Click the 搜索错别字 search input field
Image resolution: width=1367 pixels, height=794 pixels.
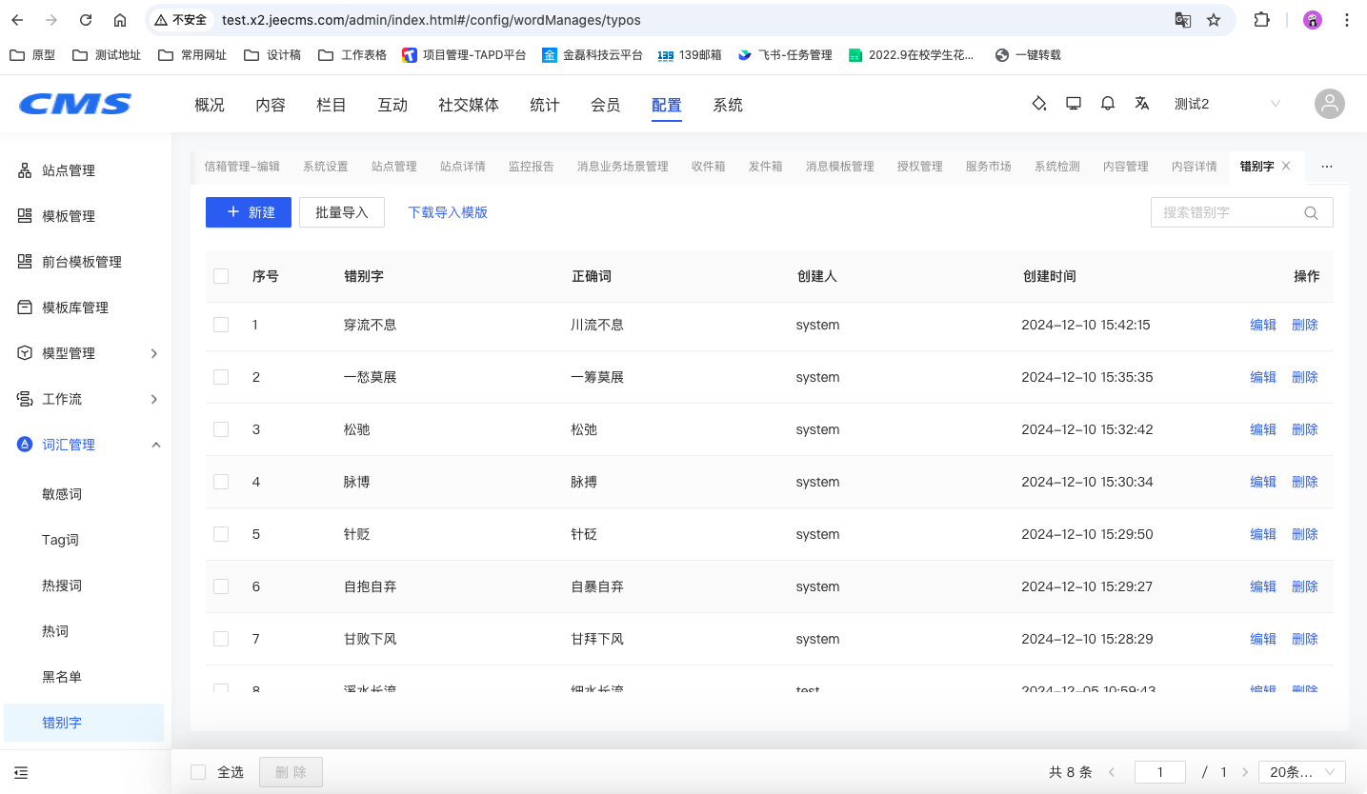click(1227, 213)
